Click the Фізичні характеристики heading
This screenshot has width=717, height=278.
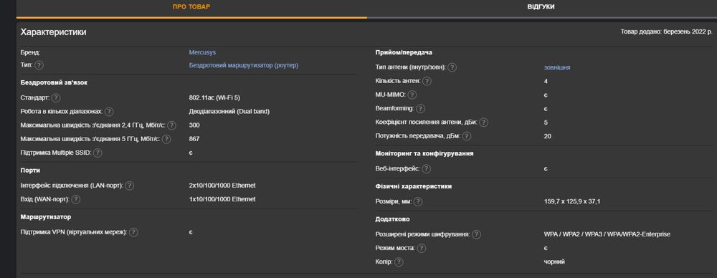click(x=414, y=186)
